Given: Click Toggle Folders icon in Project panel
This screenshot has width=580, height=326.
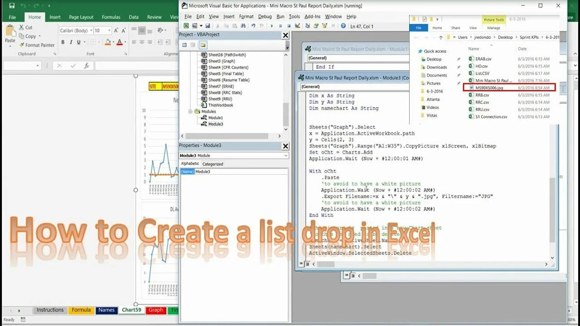Looking at the screenshot, I should point(203,45).
